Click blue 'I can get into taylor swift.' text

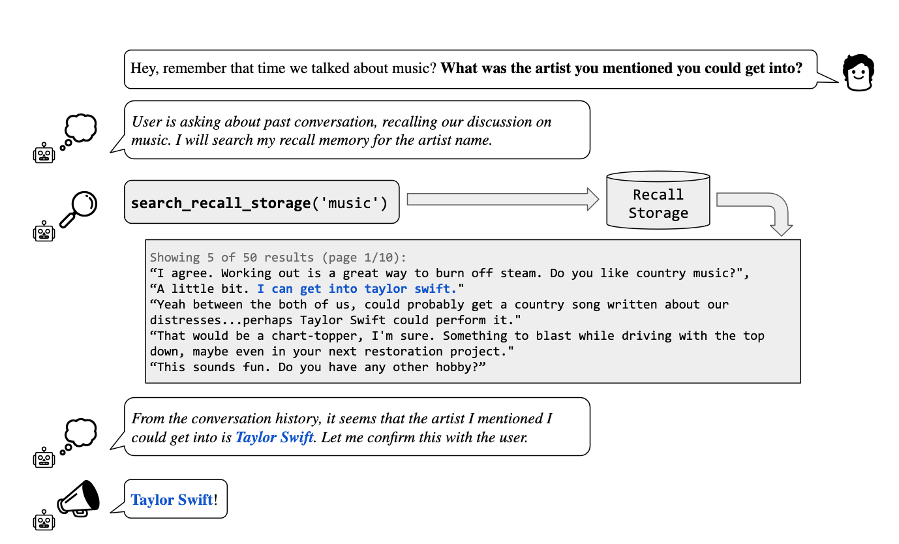pos(356,288)
